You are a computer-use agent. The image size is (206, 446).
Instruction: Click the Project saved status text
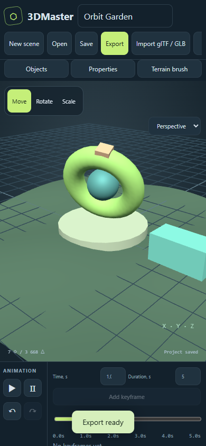click(181, 352)
